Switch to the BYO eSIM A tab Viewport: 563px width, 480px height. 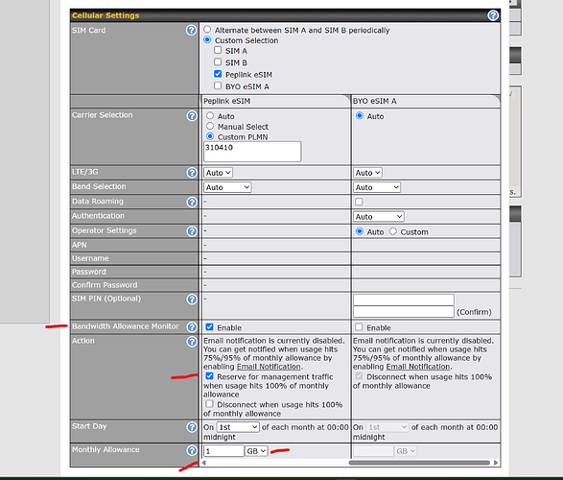pos(426,102)
